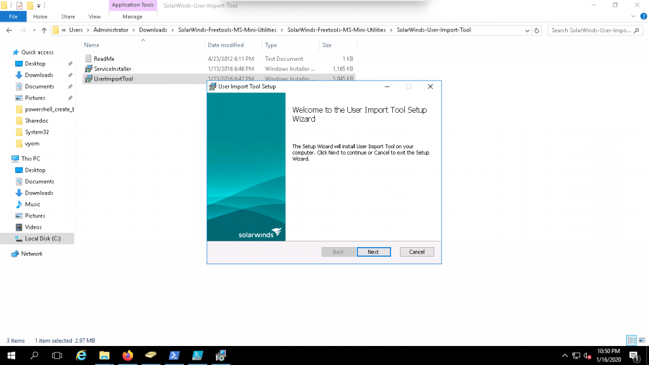
Task: Switch to details view layout
Action: 631,340
